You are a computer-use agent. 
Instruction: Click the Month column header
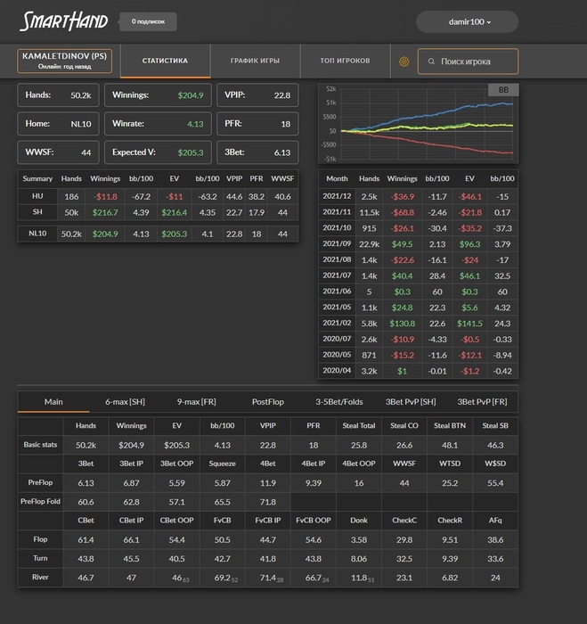(x=337, y=178)
